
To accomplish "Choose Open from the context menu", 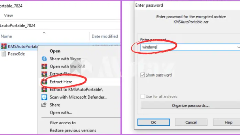I will pyautogui.click(x=55, y=51).
